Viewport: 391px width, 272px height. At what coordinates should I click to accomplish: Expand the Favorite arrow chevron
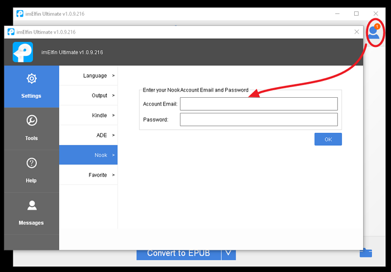(x=113, y=175)
